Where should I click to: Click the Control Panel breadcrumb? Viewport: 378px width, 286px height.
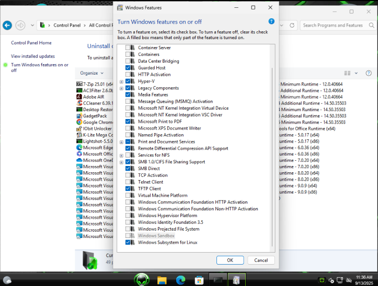tap(67, 25)
